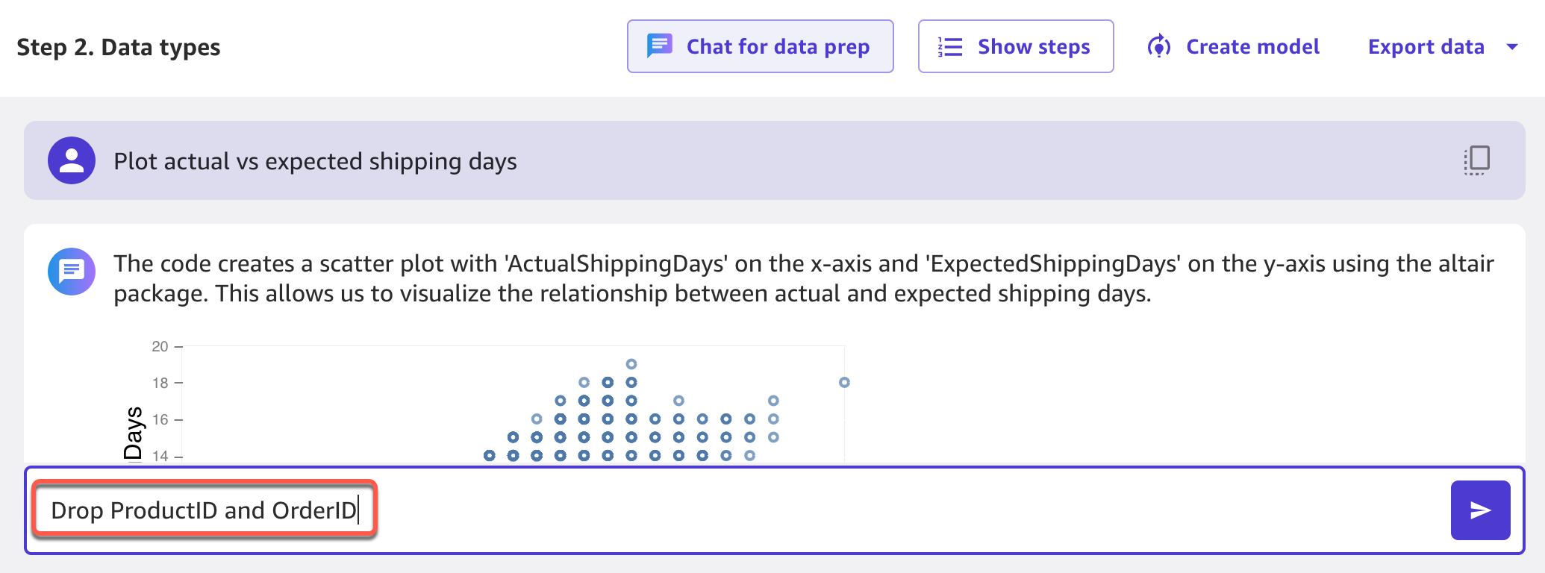The width and height of the screenshot is (1545, 573).
Task: Click the chat icon in Chat for data prep
Action: pyautogui.click(x=659, y=46)
